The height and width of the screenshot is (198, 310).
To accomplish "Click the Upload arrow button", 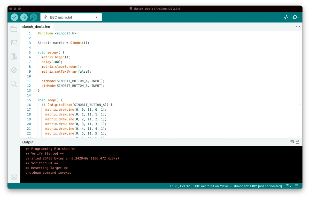I will (x=24, y=17).
